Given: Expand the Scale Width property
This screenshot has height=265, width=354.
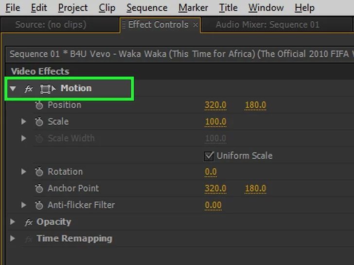Looking at the screenshot, I should tap(23, 138).
